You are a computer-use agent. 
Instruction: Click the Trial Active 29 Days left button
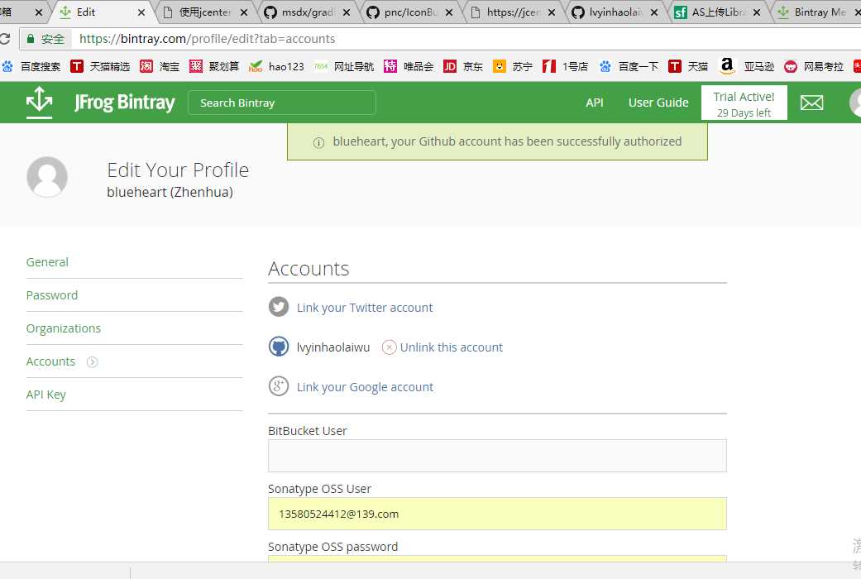[x=744, y=103]
